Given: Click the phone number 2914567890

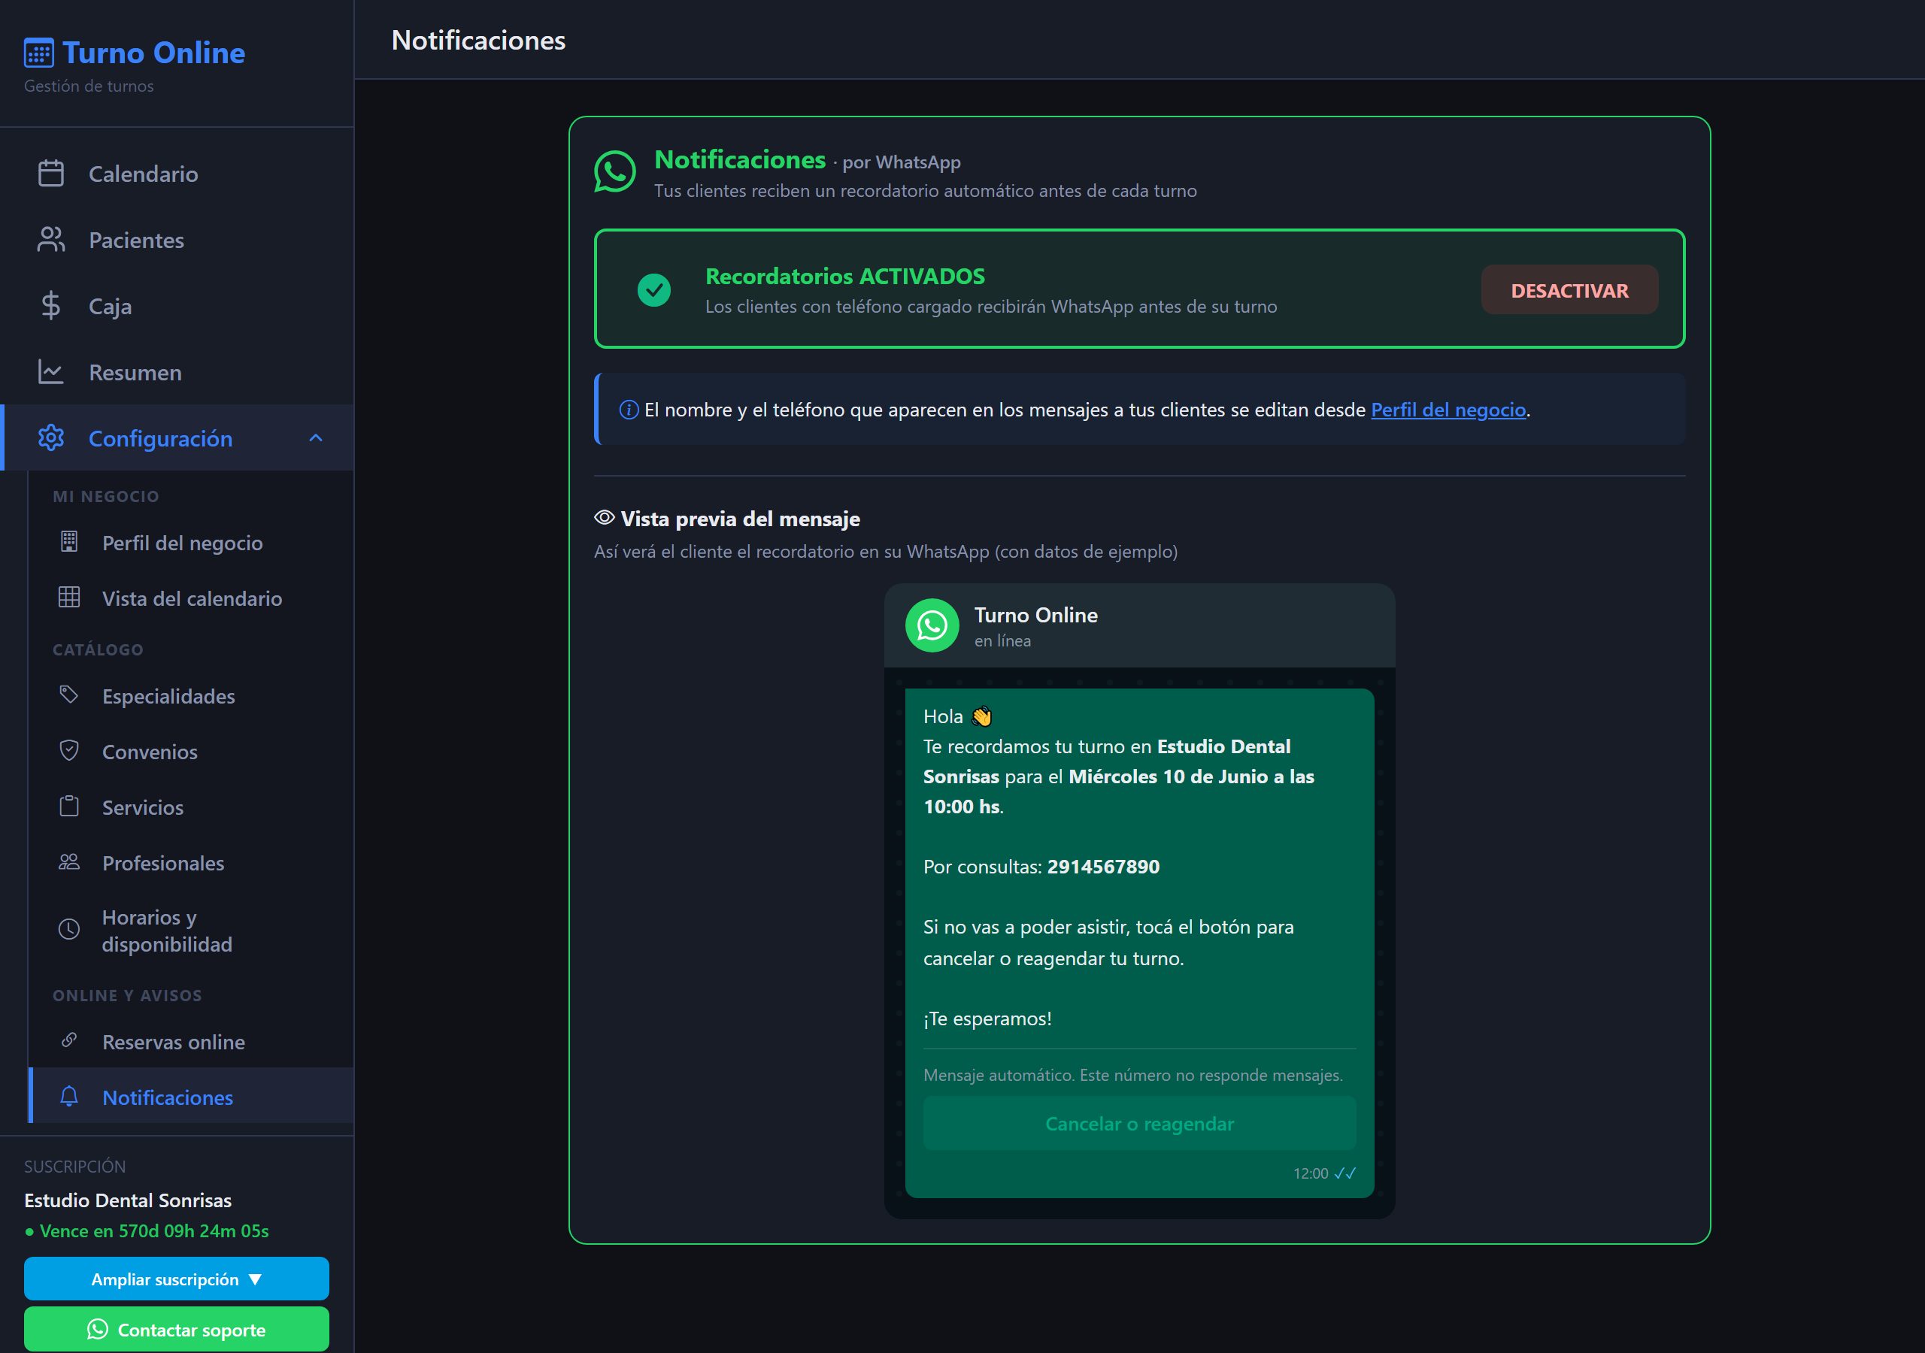Looking at the screenshot, I should click(1103, 867).
